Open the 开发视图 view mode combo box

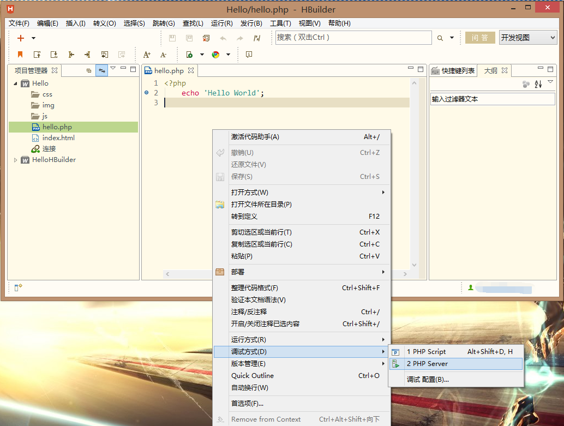coord(527,38)
